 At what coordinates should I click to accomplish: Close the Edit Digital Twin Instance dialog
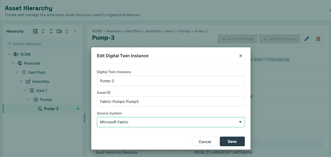tap(241, 56)
